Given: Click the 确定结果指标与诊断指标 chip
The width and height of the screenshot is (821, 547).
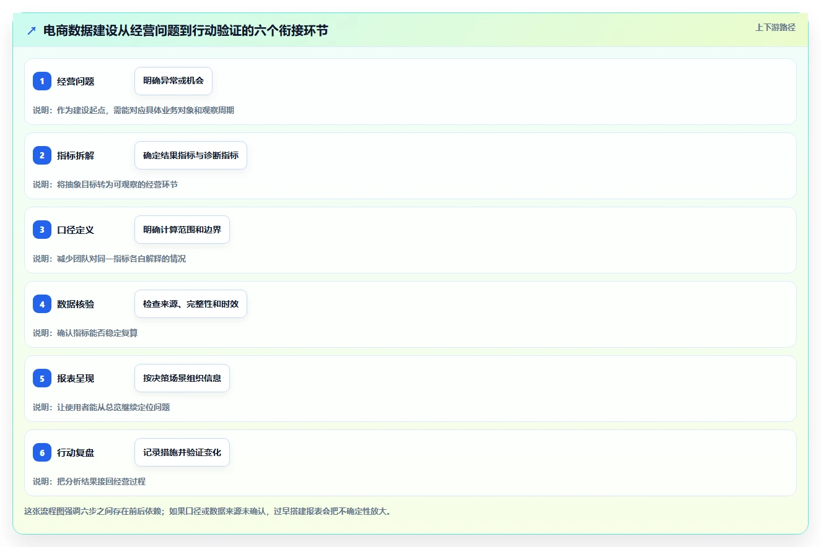Looking at the screenshot, I should click(191, 155).
